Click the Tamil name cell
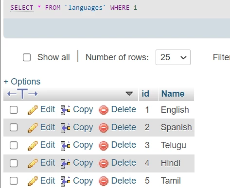230x188 pixels. (171, 181)
